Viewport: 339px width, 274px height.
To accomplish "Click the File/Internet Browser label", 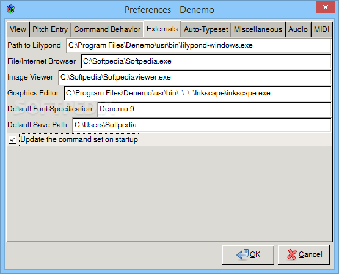I will pos(42,61).
